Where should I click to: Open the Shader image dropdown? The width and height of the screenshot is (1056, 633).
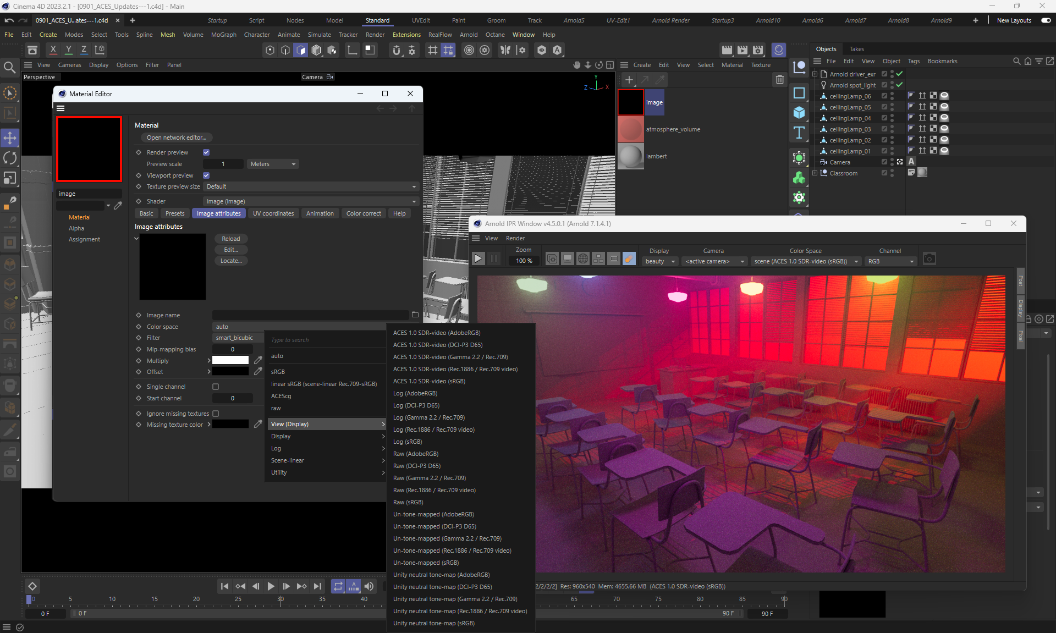(x=311, y=201)
